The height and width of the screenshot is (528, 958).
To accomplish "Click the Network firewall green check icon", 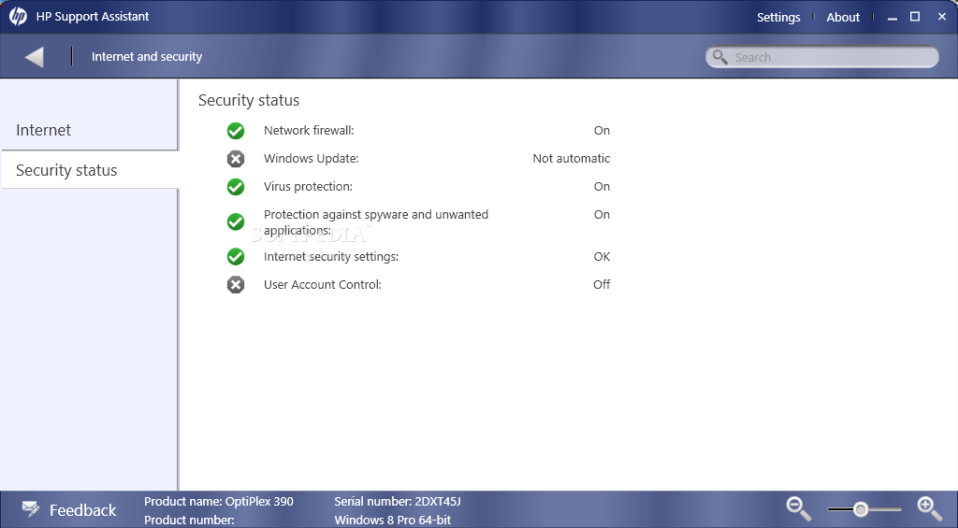I will point(235,131).
